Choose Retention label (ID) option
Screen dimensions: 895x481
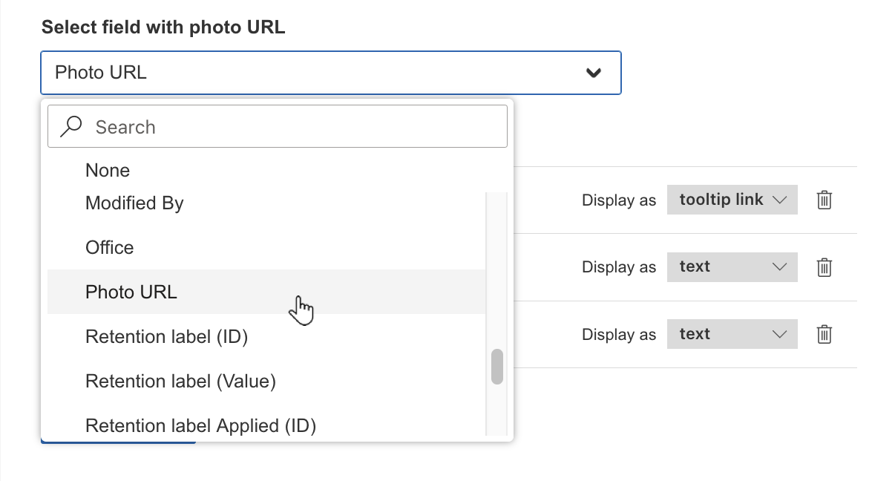(166, 337)
